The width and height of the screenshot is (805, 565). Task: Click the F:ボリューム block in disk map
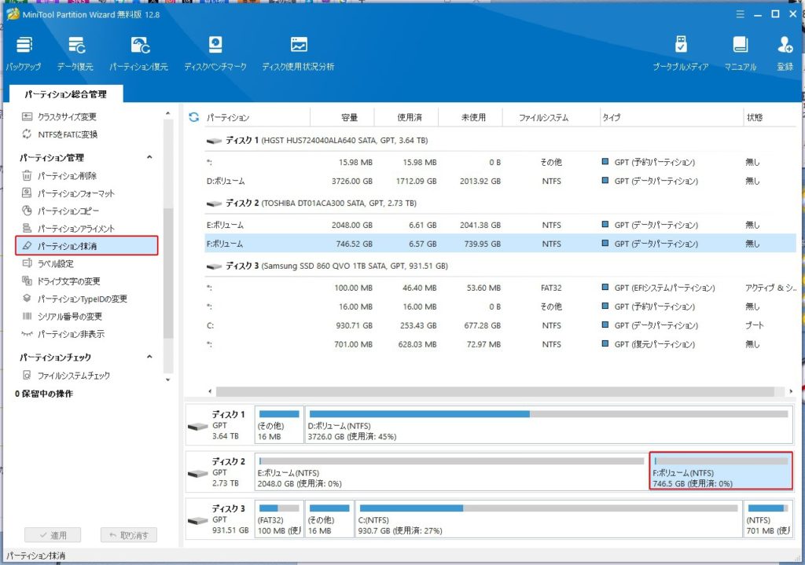[x=721, y=471]
